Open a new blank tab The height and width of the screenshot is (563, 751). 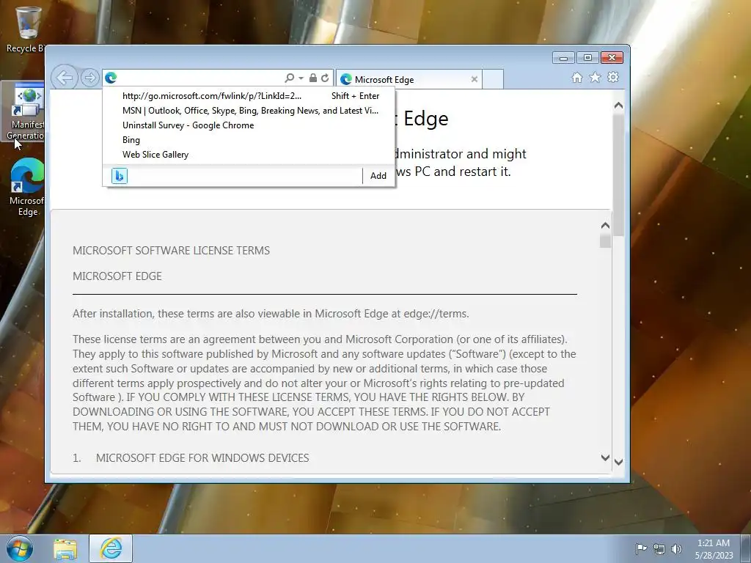point(493,79)
